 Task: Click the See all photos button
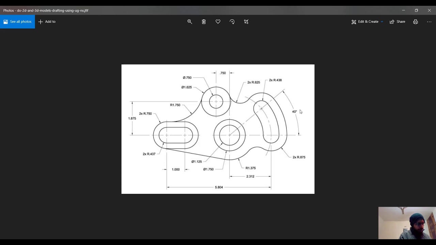(x=17, y=21)
